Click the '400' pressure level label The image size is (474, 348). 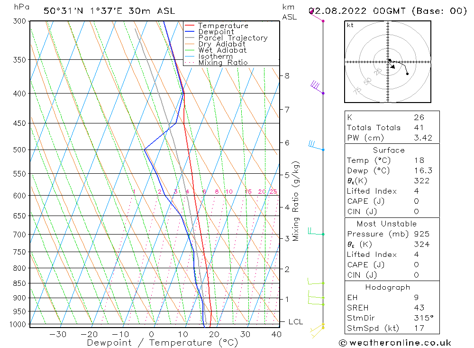19,94
